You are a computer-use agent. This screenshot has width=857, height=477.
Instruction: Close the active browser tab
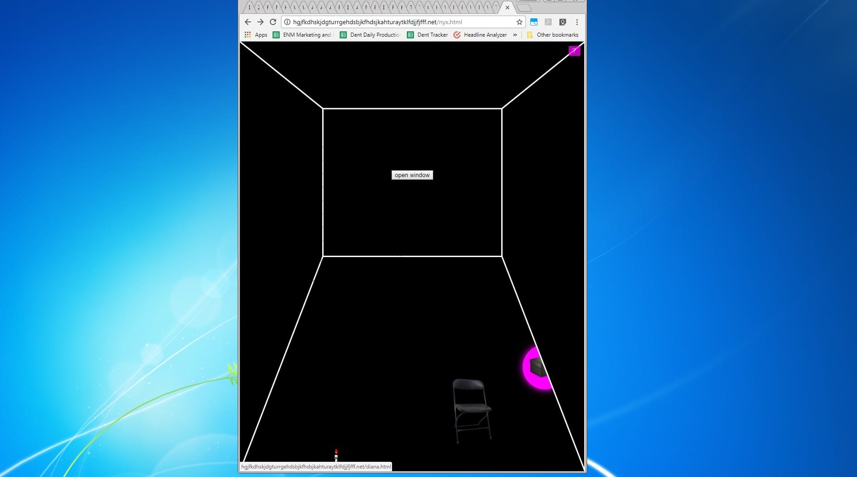pos(507,8)
